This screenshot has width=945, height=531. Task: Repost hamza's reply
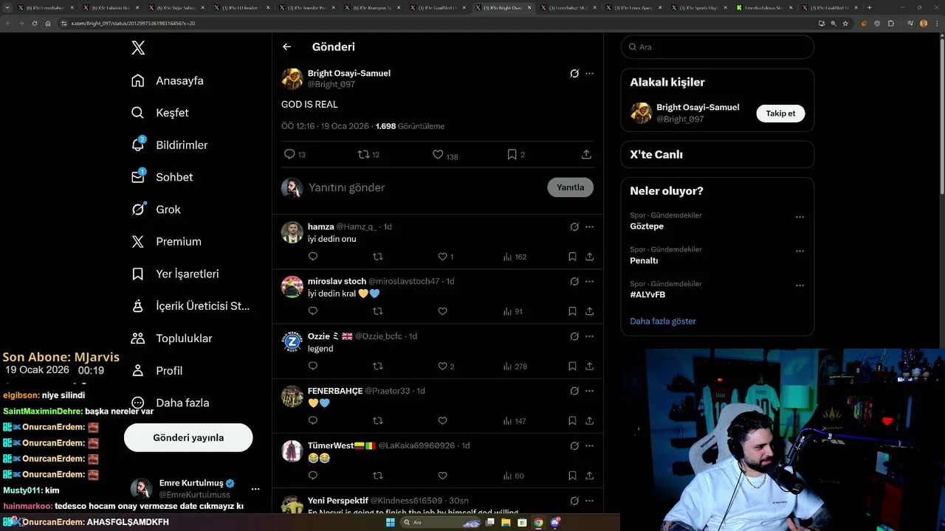click(378, 257)
